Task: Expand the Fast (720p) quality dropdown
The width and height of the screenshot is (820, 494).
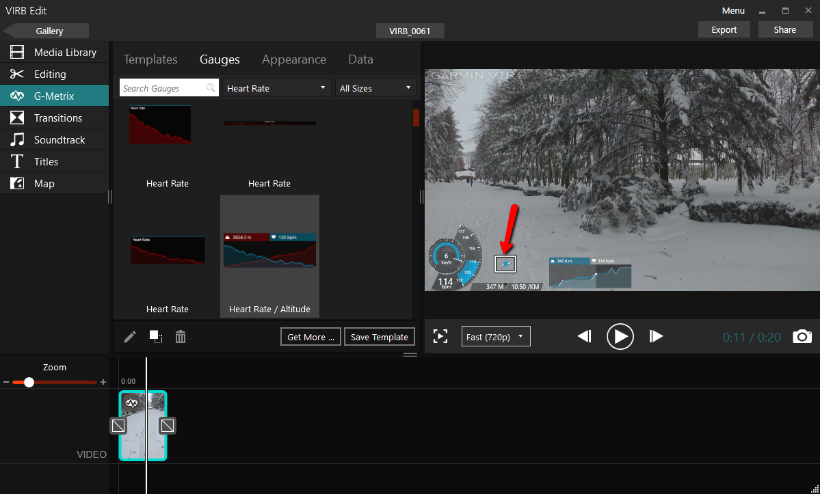Action: 496,337
